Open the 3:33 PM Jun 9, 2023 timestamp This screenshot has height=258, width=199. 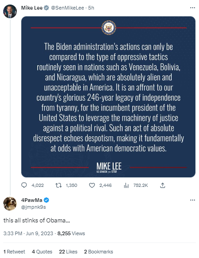pos(28,233)
